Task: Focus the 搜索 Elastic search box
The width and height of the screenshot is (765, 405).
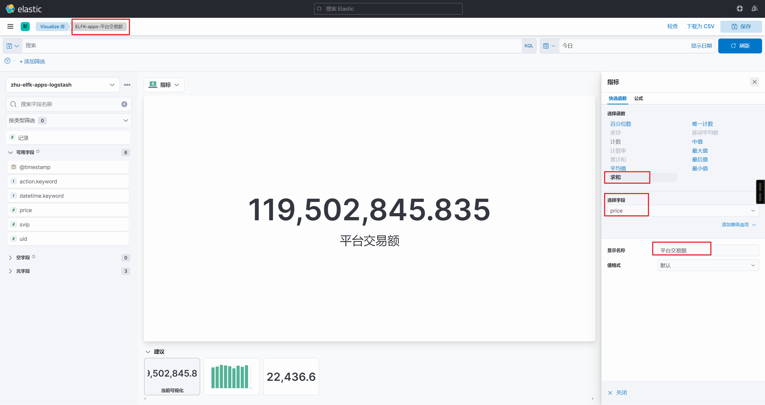Action: [388, 9]
